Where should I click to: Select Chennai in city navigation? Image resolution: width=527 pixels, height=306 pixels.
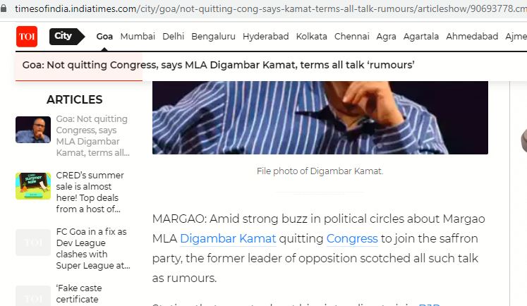click(352, 36)
